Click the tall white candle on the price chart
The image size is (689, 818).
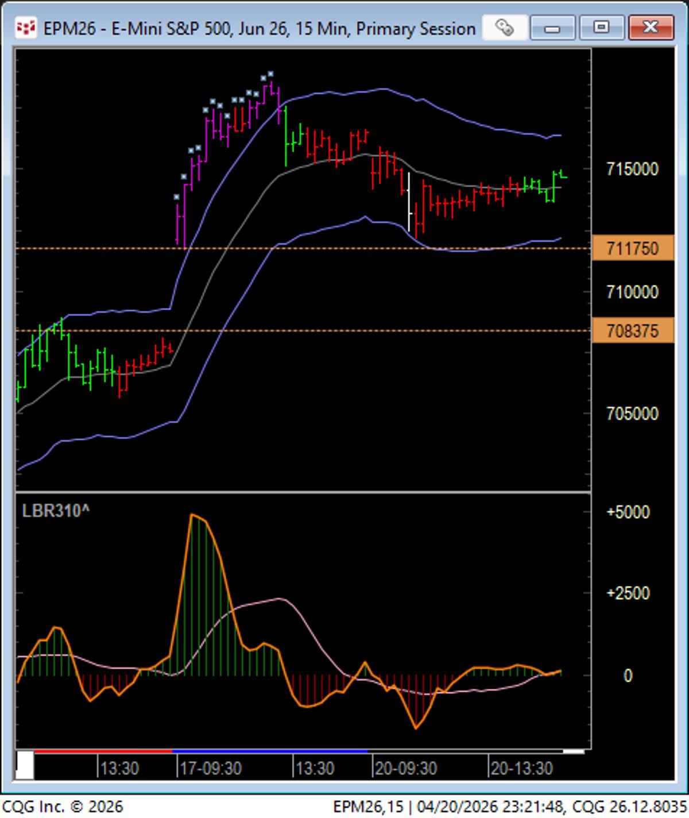click(x=409, y=201)
